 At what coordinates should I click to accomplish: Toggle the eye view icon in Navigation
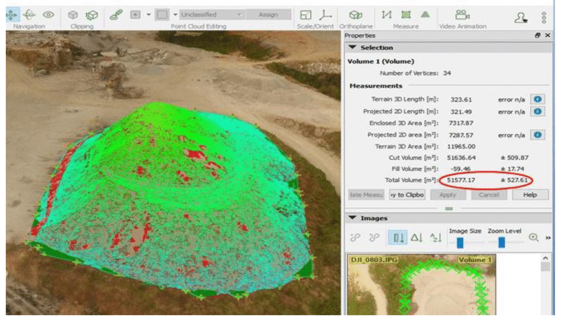[x=48, y=15]
